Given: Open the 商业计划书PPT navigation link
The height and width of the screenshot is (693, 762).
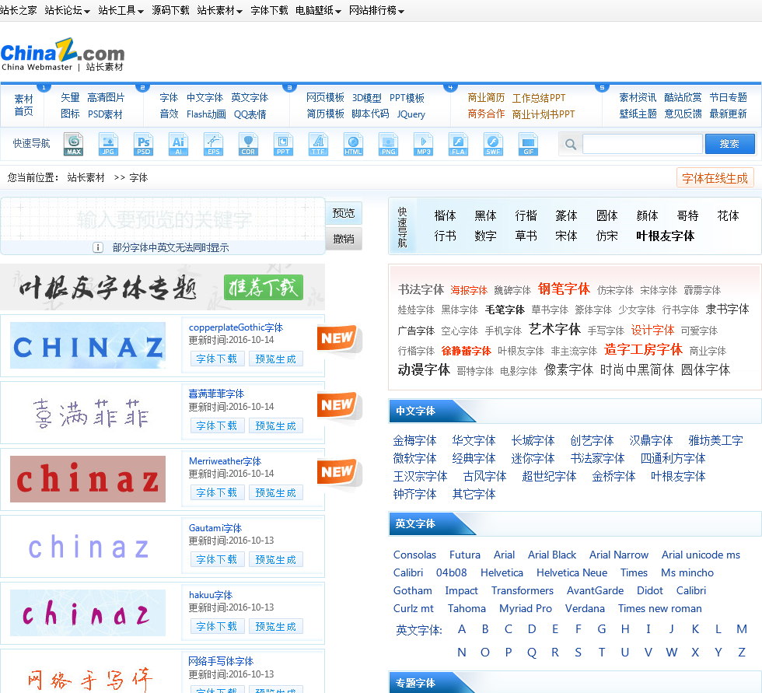Looking at the screenshot, I should coord(544,114).
